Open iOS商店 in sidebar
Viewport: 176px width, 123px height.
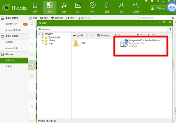pyautogui.click(x=9, y=42)
